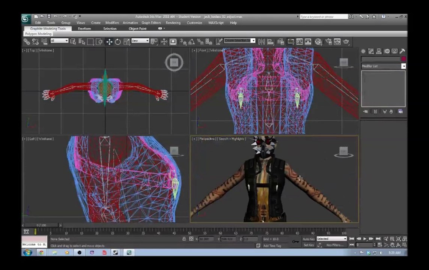This screenshot has width=429, height=270.
Task: Click the Windows Start button
Action: click(x=27, y=252)
